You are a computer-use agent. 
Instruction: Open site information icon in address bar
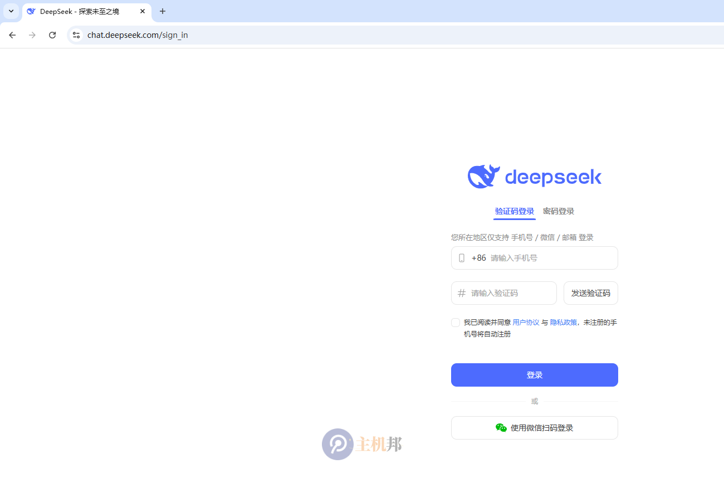[x=76, y=35]
